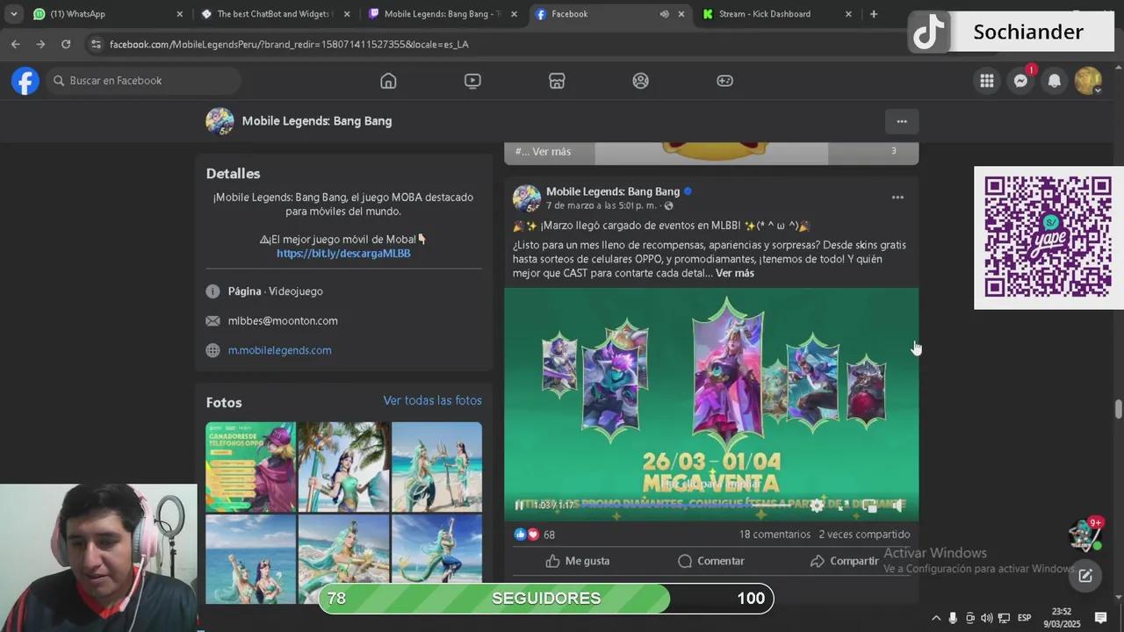The image size is (1124, 632).
Task: Open the Windows notification center icon
Action: tap(1100, 618)
